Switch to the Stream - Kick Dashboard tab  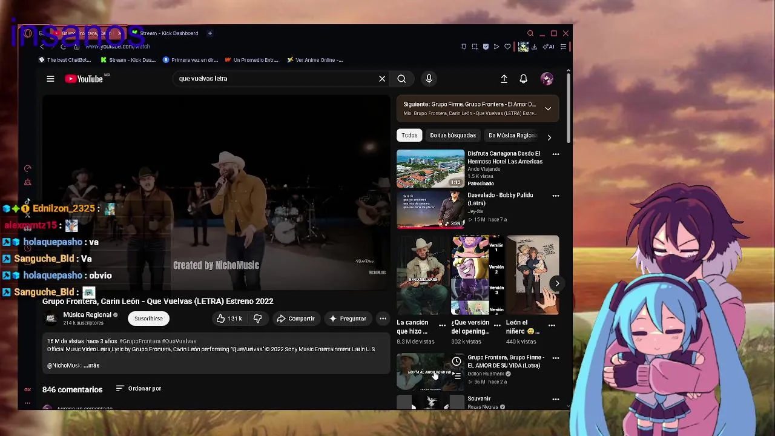(165, 33)
